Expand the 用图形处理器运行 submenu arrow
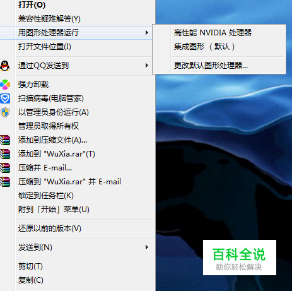The height and width of the screenshot is (291, 292). (x=147, y=33)
